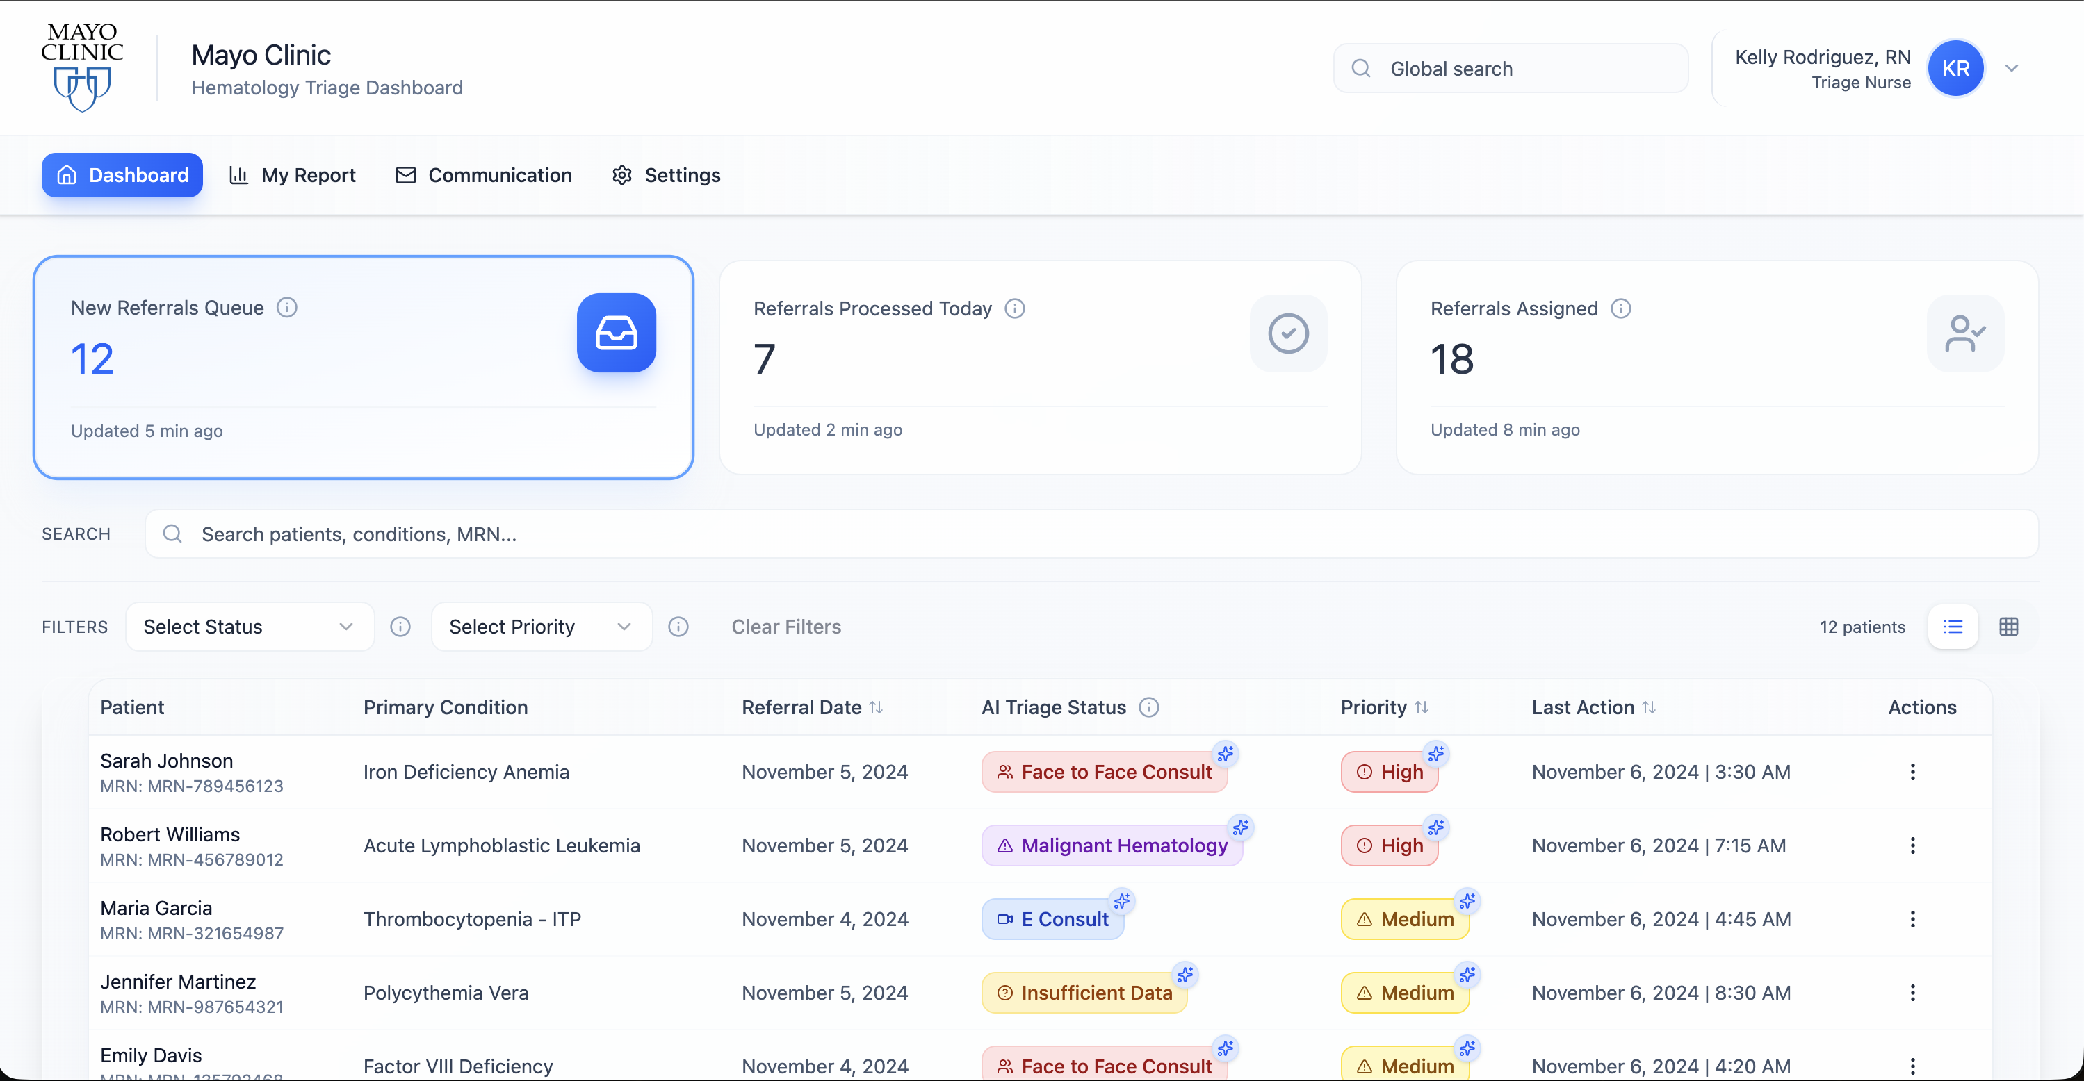Switch to list view layout
2084x1081 pixels.
[x=1952, y=627]
